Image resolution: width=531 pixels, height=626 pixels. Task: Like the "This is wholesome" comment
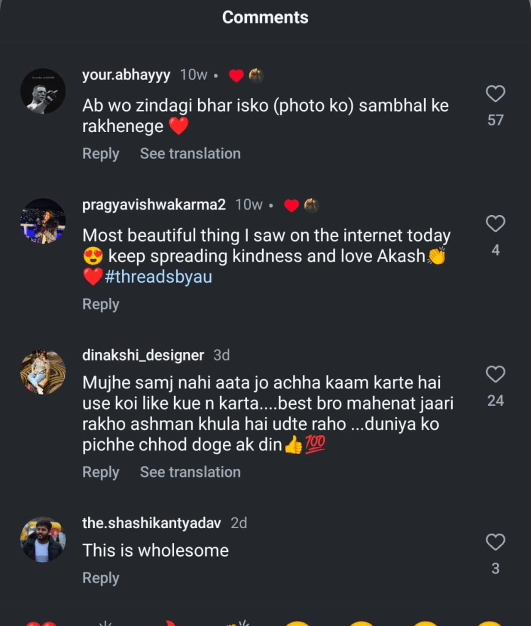(x=495, y=542)
